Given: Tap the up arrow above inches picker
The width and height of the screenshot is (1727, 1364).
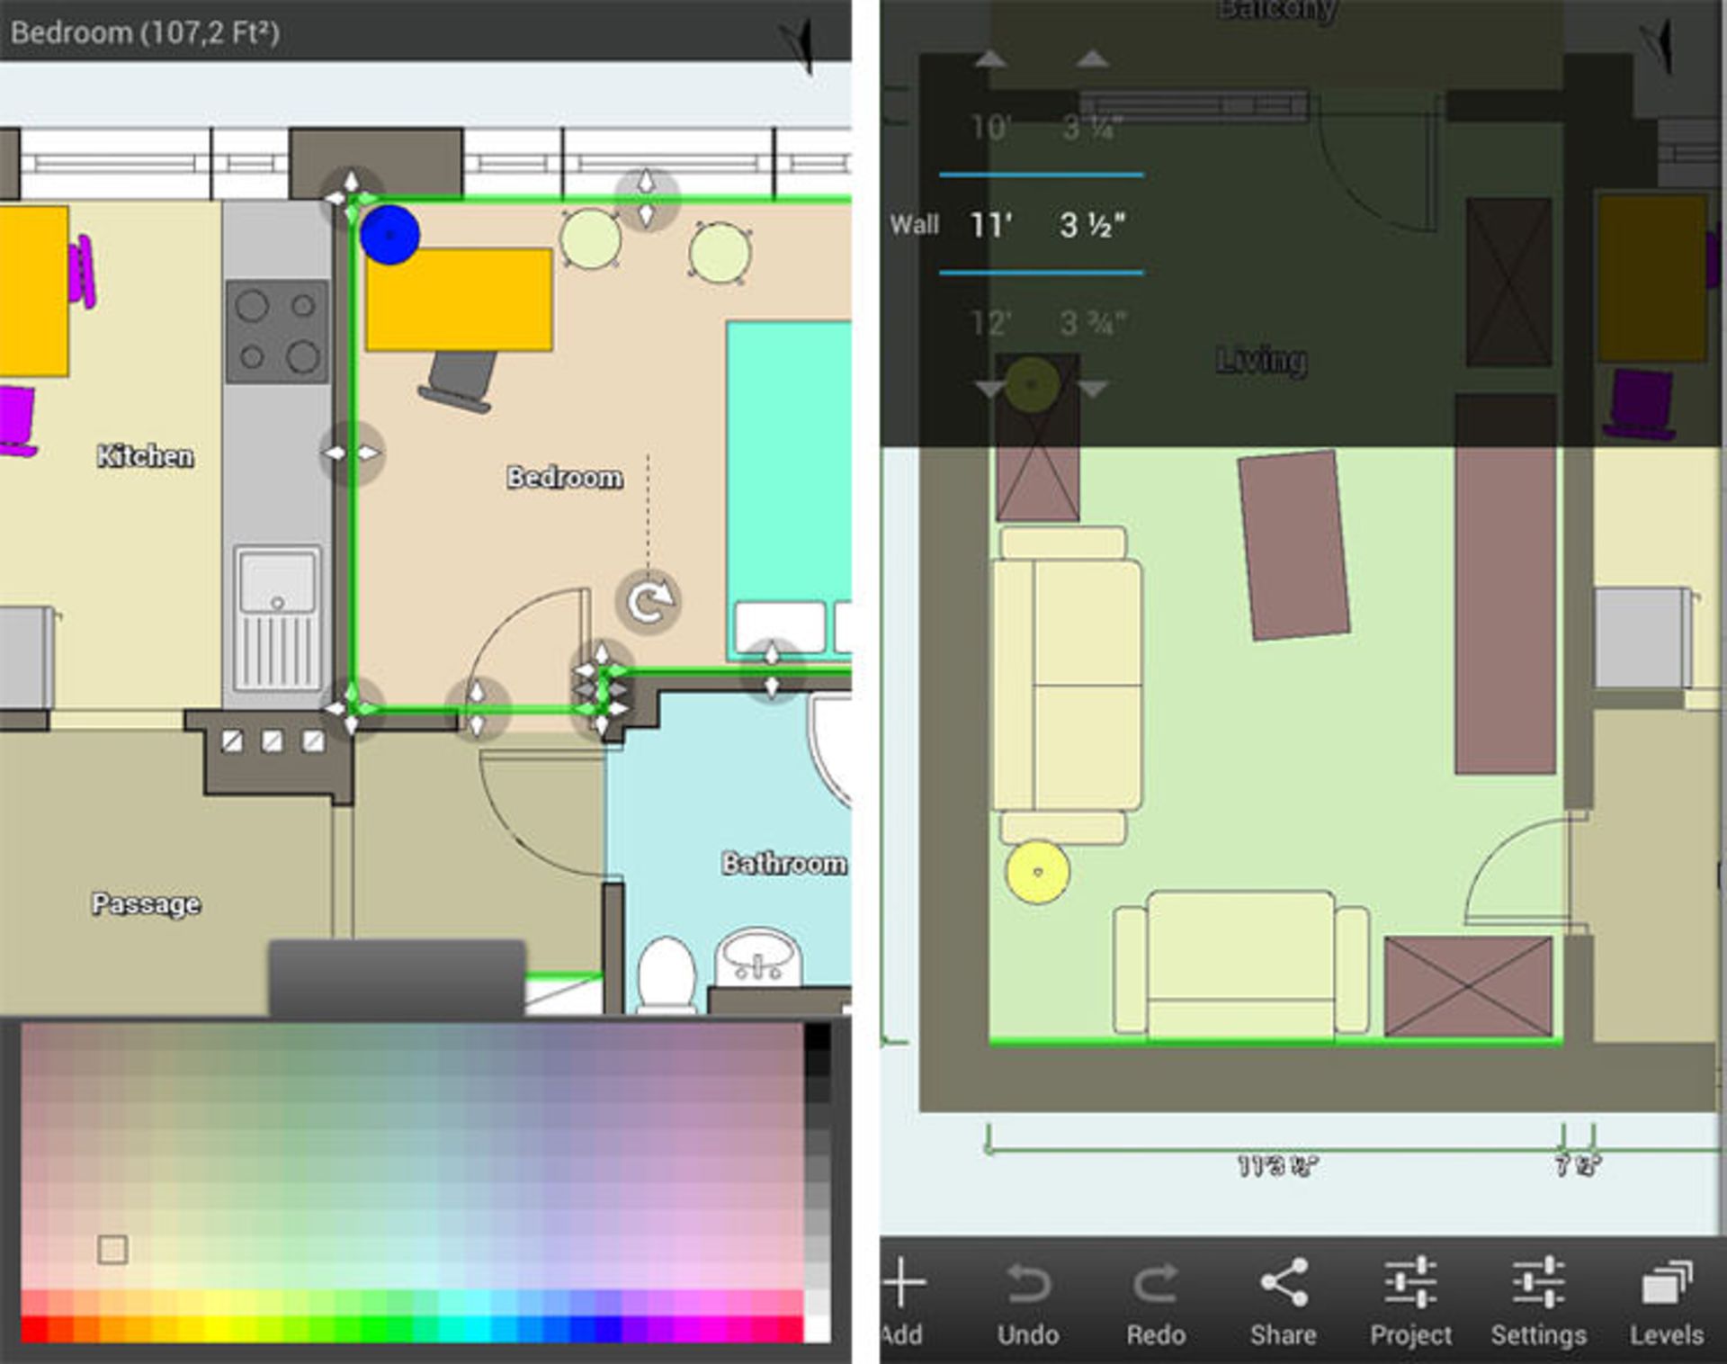Looking at the screenshot, I should click(1092, 59).
